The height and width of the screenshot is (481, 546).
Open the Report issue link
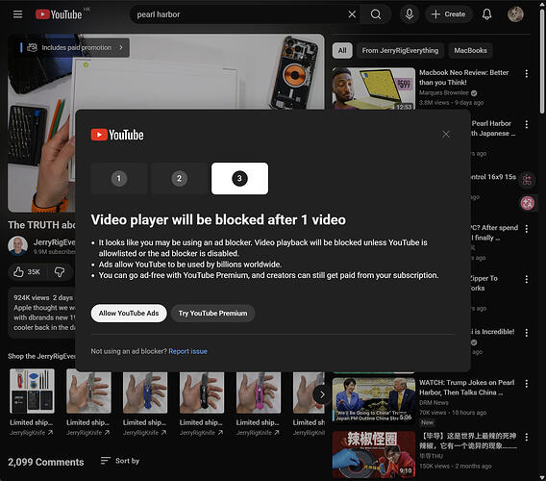click(x=187, y=351)
